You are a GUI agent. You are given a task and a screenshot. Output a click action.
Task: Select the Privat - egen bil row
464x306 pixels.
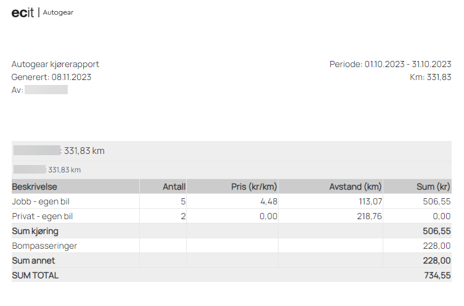point(232,216)
